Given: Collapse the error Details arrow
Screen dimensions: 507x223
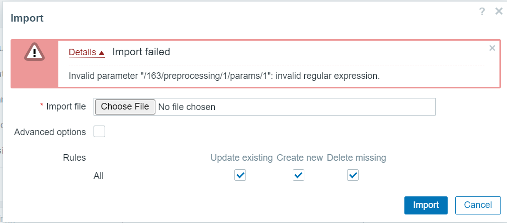Looking at the screenshot, I should click(102, 53).
